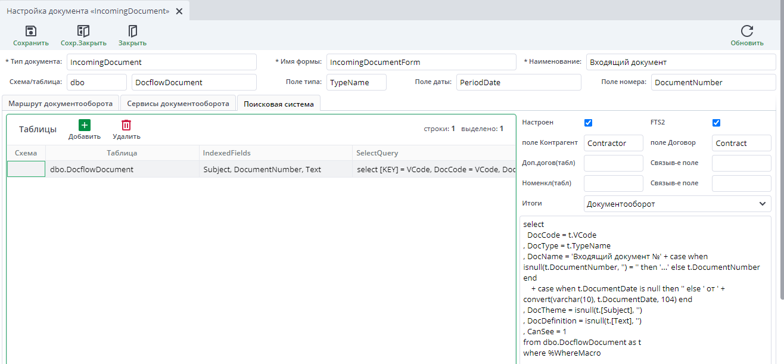Viewport: 784px width, 364px height.
Task: Open the Сервисы документооборота tab
Action: tap(178, 104)
